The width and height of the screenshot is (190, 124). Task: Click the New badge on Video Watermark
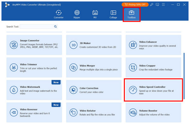56,82
